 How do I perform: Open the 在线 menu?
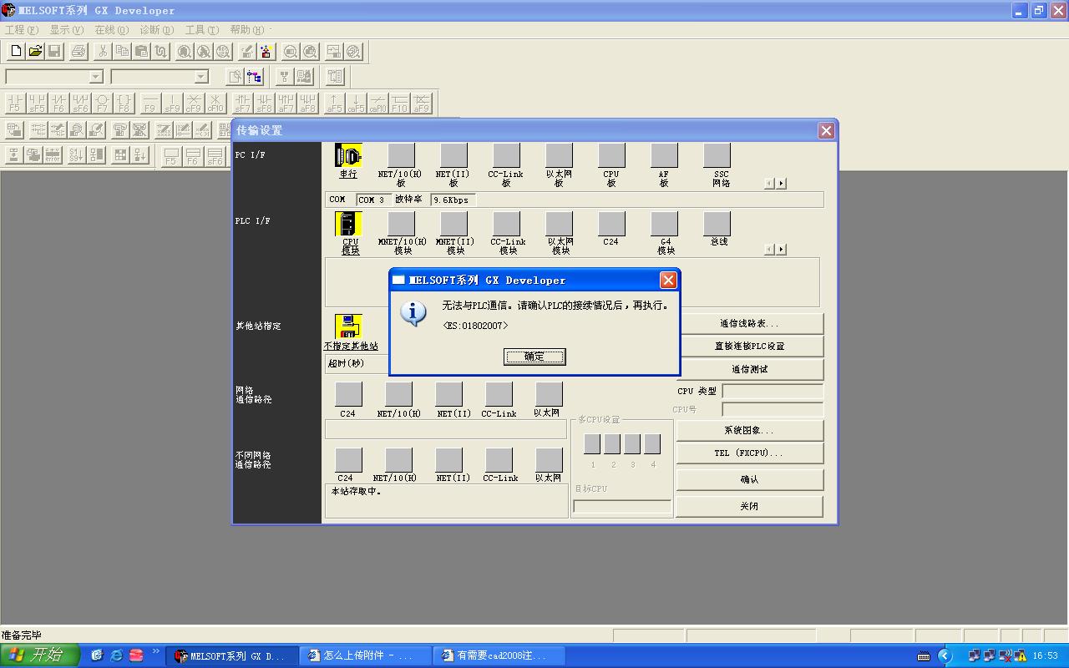(x=110, y=30)
